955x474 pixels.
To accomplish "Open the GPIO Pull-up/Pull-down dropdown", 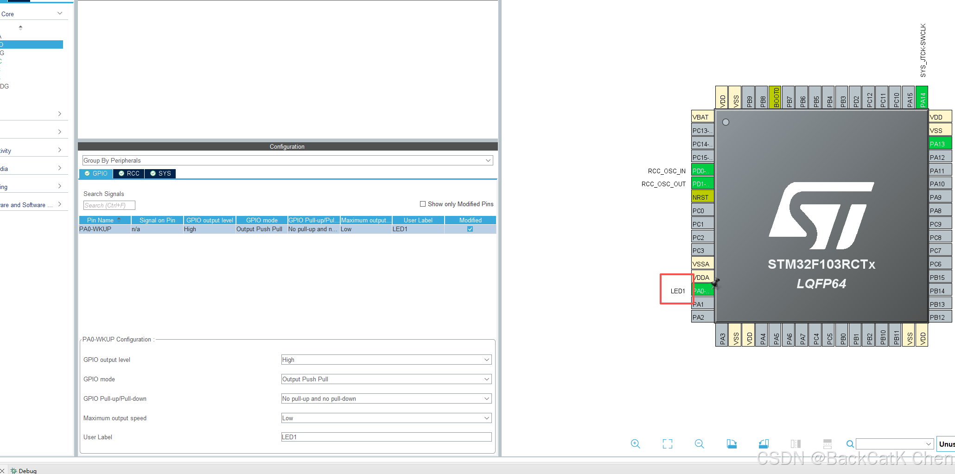I will coord(386,398).
